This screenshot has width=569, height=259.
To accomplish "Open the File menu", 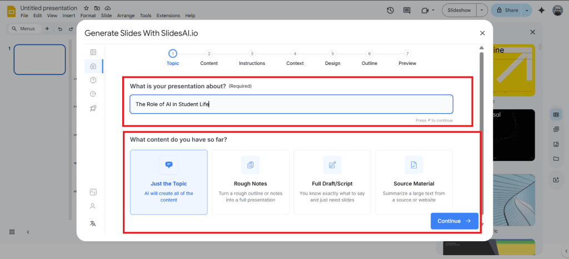I will [24, 16].
